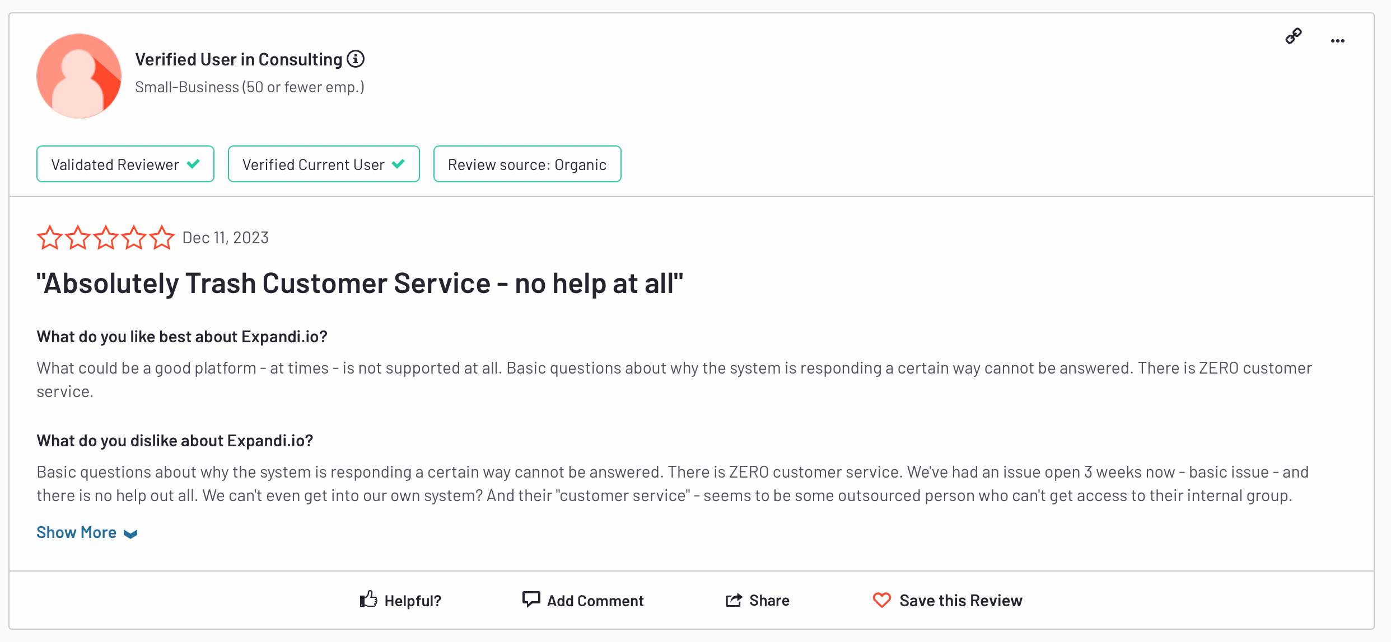The image size is (1391, 642).
Task: Open the three-dot more options menu
Action: (x=1338, y=41)
